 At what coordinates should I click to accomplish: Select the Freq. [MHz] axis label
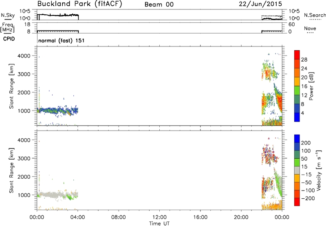(x=7, y=27)
